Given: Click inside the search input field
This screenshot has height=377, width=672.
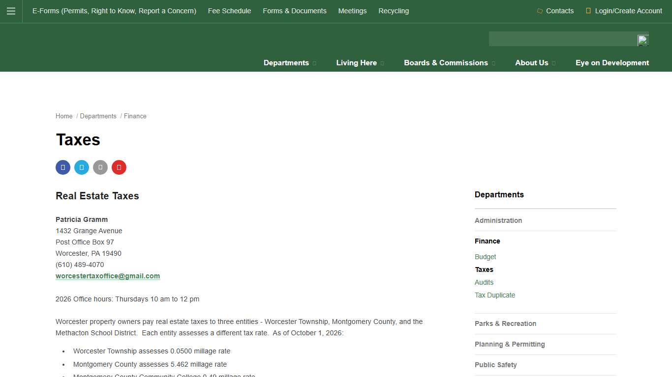Looking at the screenshot, I should (x=561, y=39).
